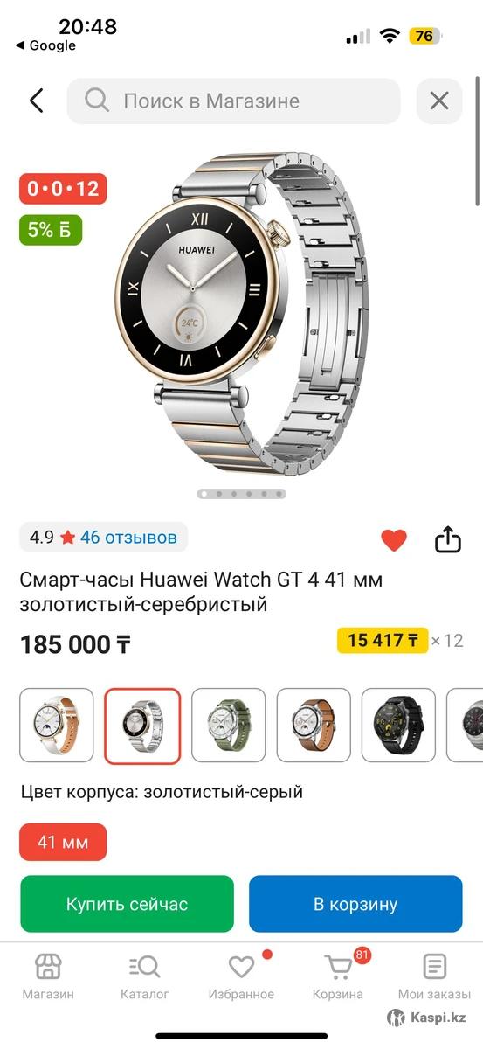Return to Google via status bar link
The image size is (483, 1049).
pyautogui.click(x=45, y=45)
